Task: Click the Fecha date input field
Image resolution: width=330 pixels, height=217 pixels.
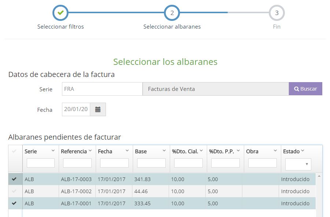Action: [x=76, y=110]
